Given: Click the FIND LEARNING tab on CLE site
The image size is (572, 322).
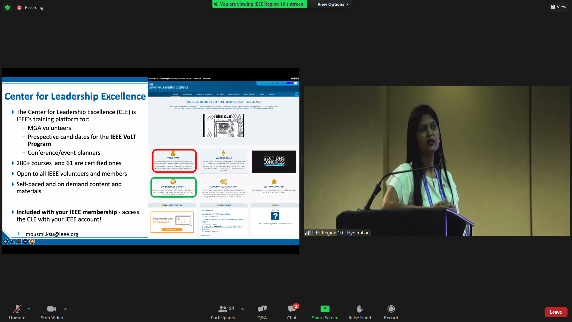Looking at the screenshot, I should pos(234,94).
